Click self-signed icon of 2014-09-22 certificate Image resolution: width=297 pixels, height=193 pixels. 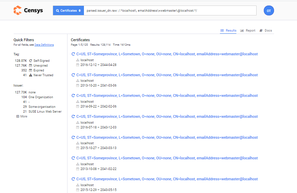click(73, 95)
